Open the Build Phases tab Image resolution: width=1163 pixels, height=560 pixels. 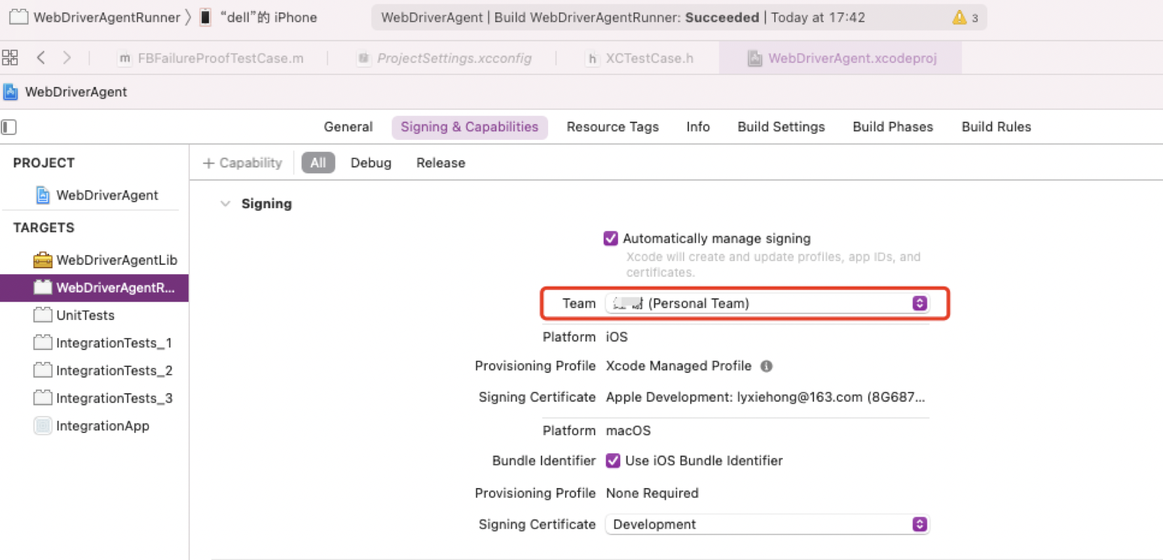[x=893, y=127]
